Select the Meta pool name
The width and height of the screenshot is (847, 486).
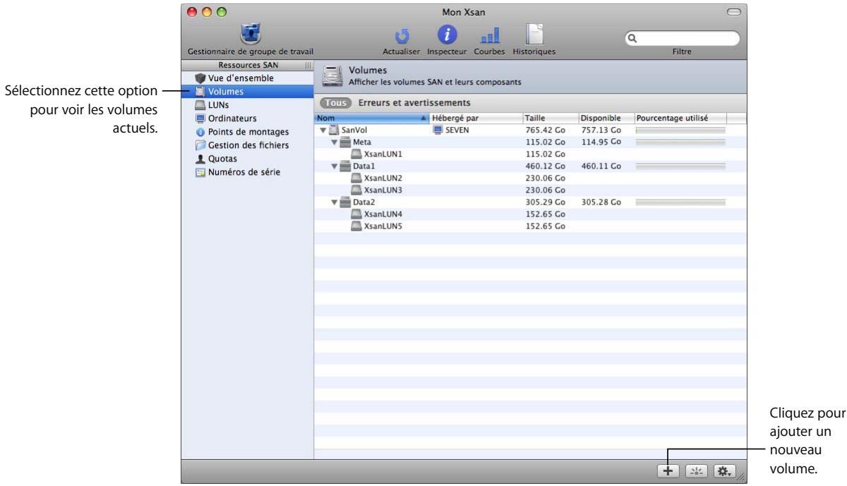362,142
